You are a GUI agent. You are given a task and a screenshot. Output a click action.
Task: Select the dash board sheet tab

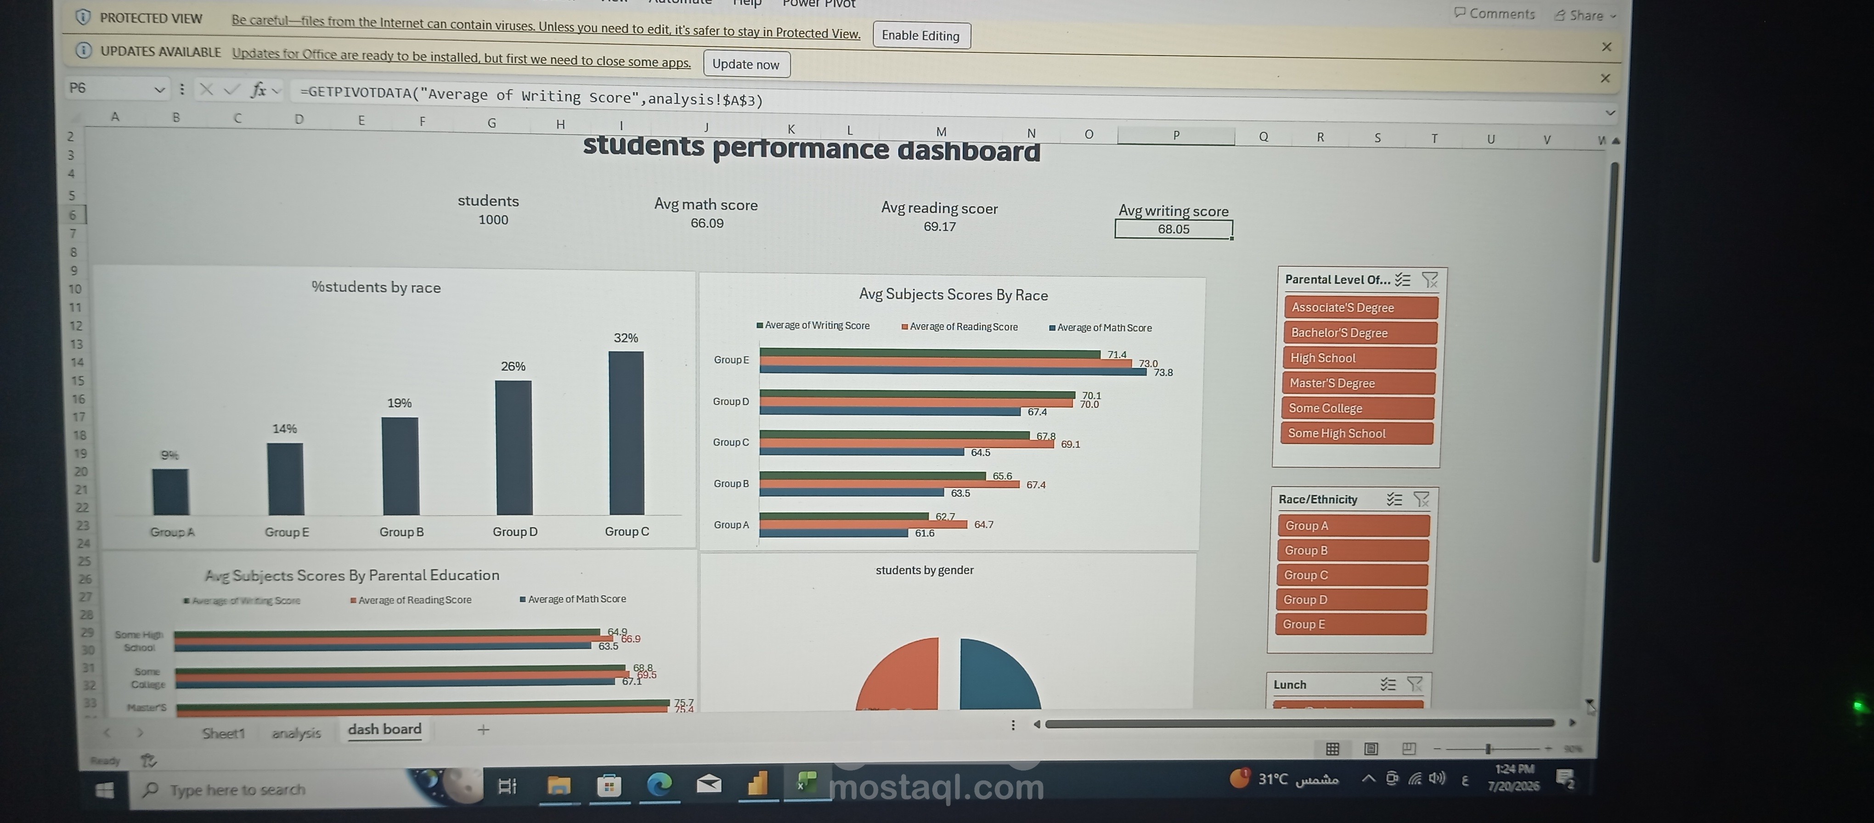coord(385,729)
